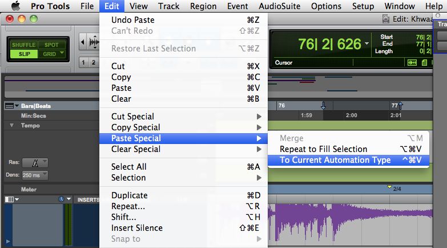Recall zoom preset 2
Screen dimensions: 447x248
point(93,62)
